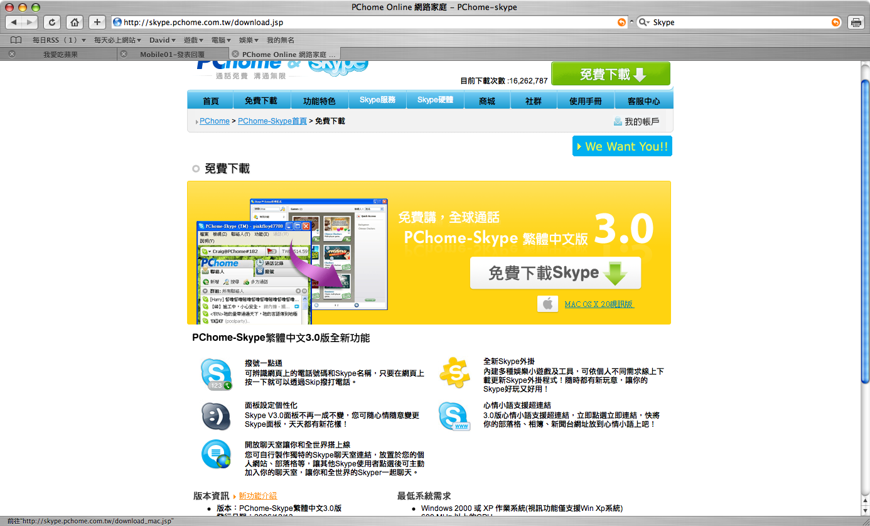Open 客服中心 navigation item
The width and height of the screenshot is (870, 526).
[643, 100]
